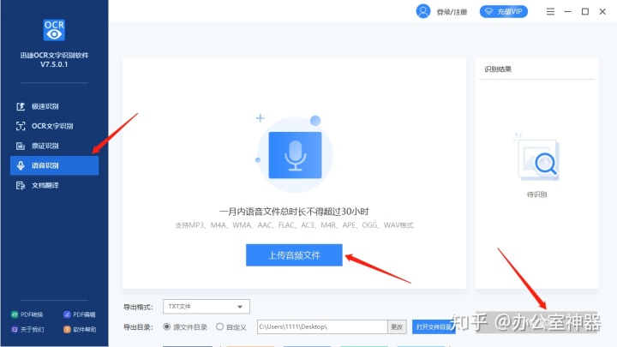The width and height of the screenshot is (617, 347).
Task: Click the '待识别' status label
Action: pyautogui.click(x=536, y=194)
